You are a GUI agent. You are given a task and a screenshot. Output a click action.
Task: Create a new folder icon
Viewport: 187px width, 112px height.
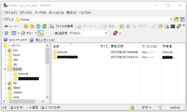pos(161,26)
